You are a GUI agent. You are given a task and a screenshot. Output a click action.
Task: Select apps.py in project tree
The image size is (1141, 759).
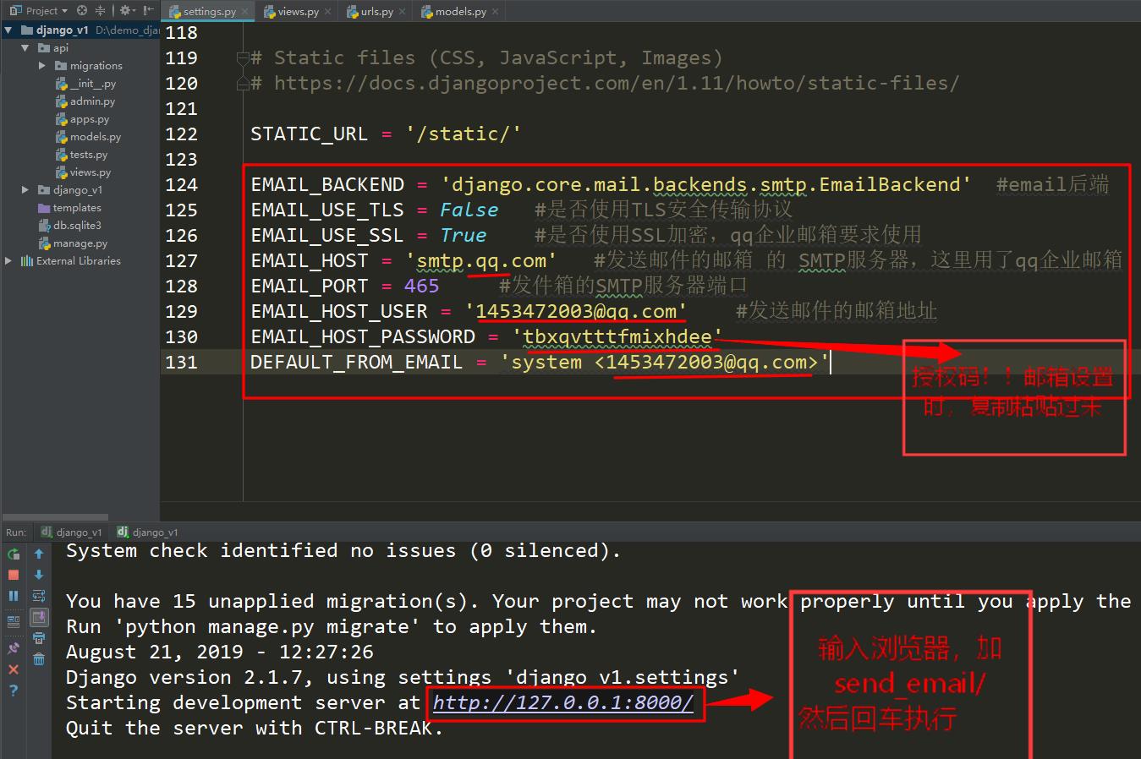pos(82,119)
